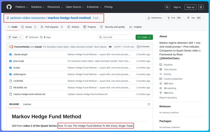Screen dimensions: 210x132
Task: Expand the Open Source menu
Action: pos(75,7)
